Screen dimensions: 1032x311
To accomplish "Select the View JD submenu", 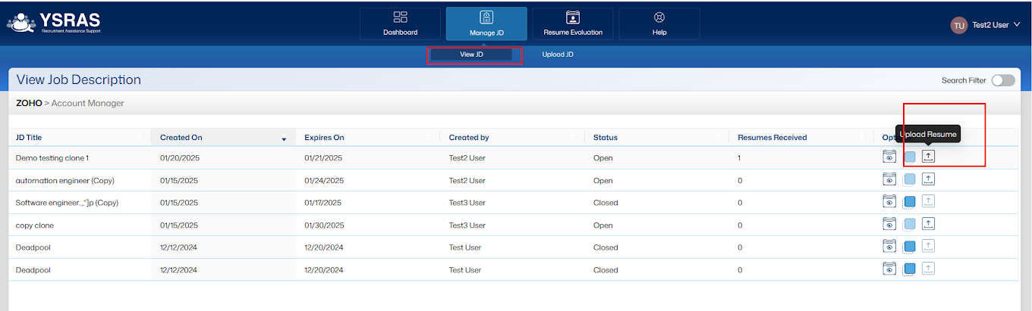I will click(x=471, y=54).
